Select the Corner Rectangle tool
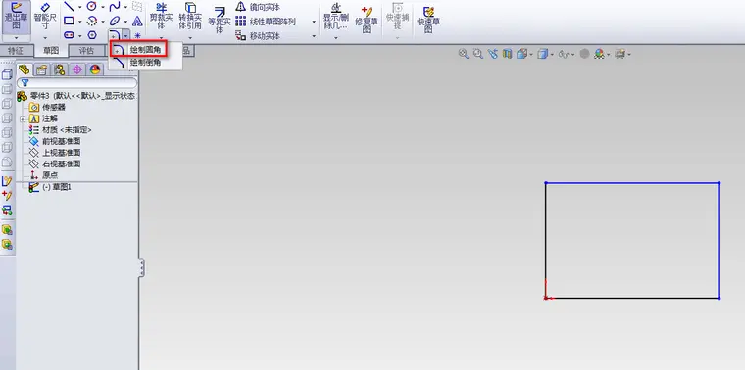The height and width of the screenshot is (370, 745). pyautogui.click(x=69, y=21)
